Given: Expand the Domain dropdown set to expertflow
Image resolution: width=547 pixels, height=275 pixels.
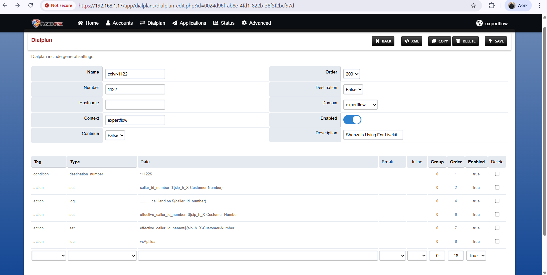Looking at the screenshot, I should [360, 105].
